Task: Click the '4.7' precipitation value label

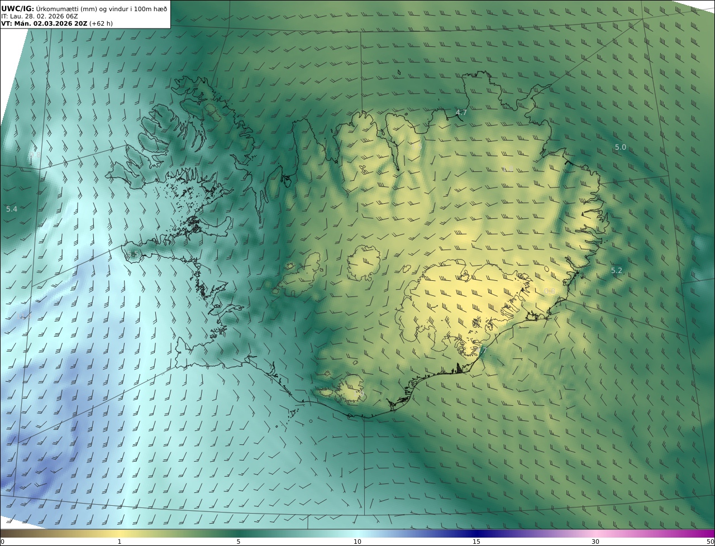Action: point(461,112)
